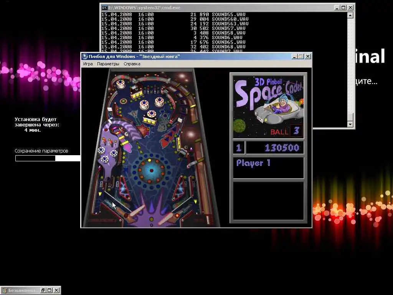Click the SOUND563.WAV line in cmd
The width and height of the screenshot is (393, 295).
(175, 24)
